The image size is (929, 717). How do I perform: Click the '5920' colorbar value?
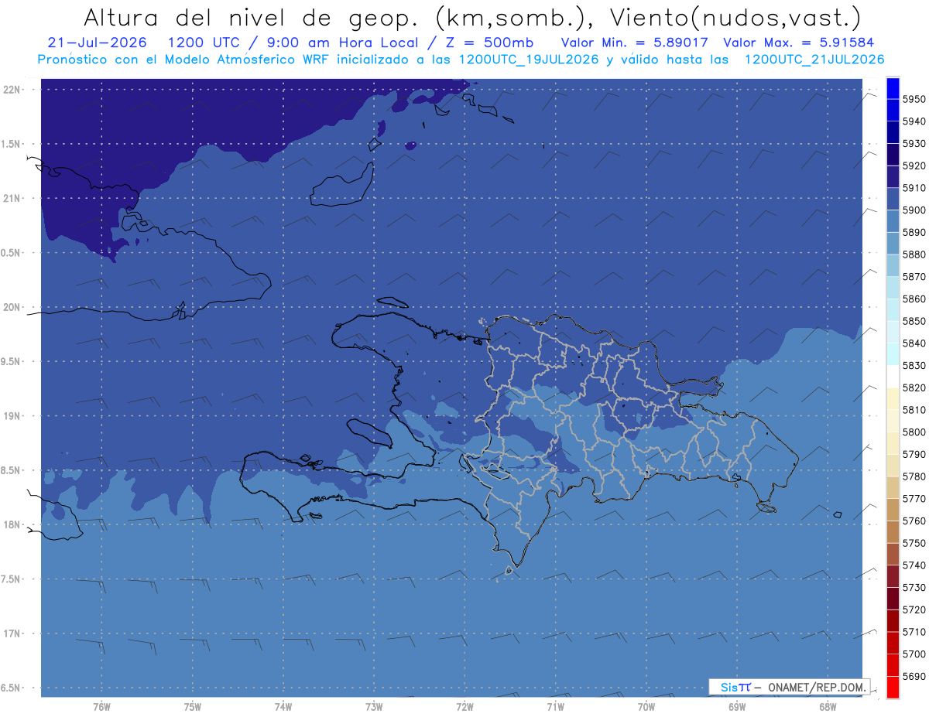click(914, 166)
